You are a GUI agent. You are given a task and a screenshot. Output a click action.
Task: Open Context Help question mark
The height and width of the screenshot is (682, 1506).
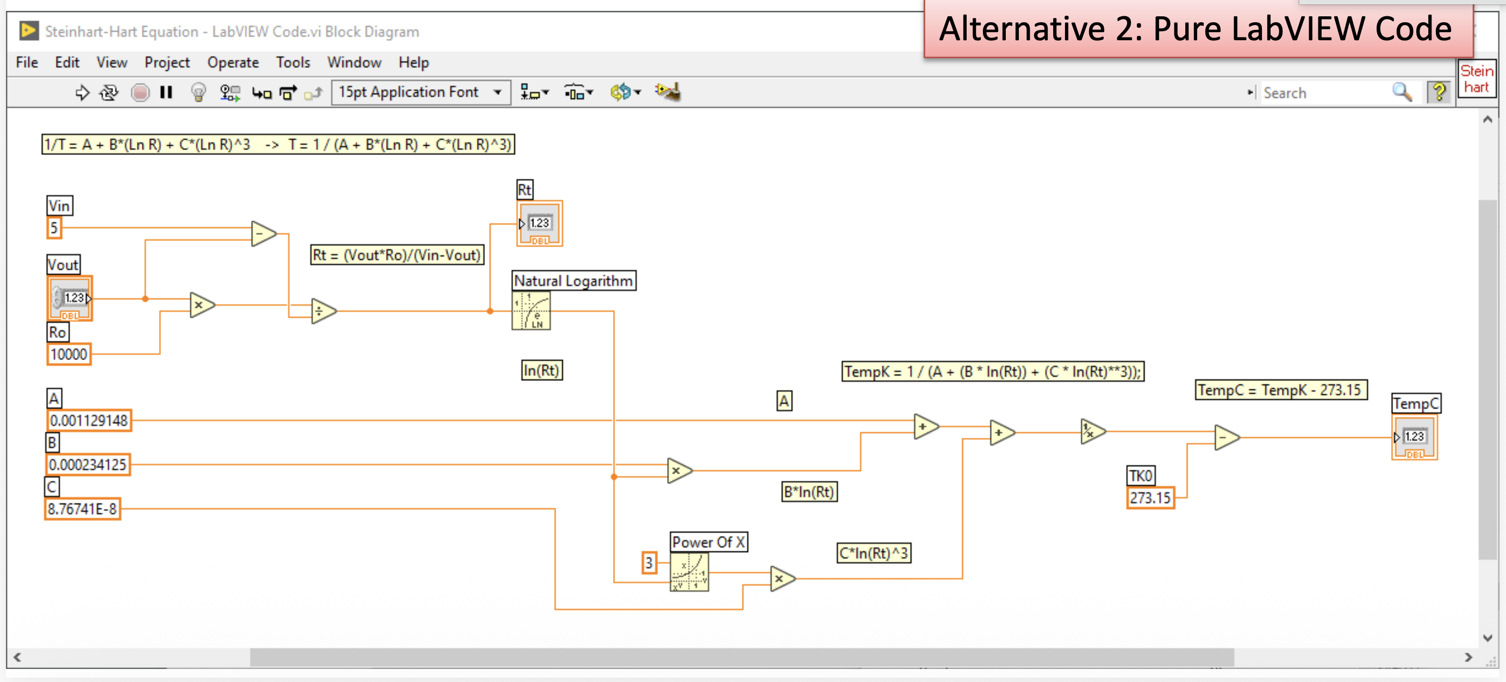coord(1439,92)
